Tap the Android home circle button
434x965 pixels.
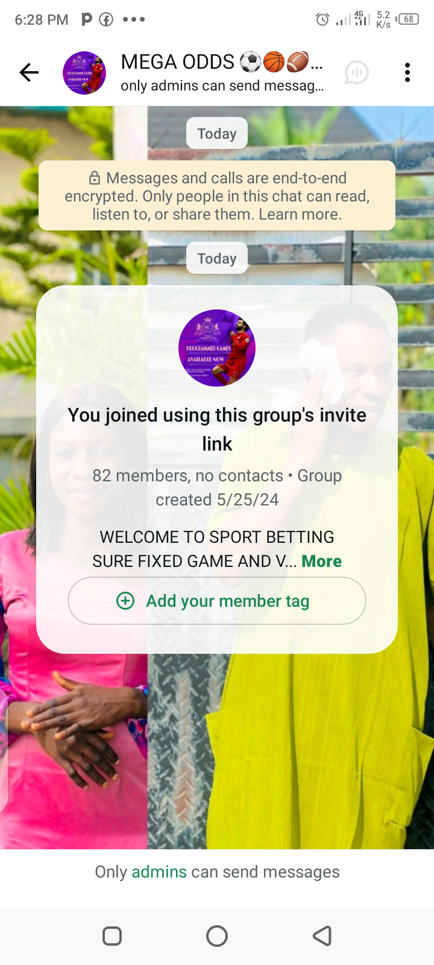pyautogui.click(x=217, y=936)
